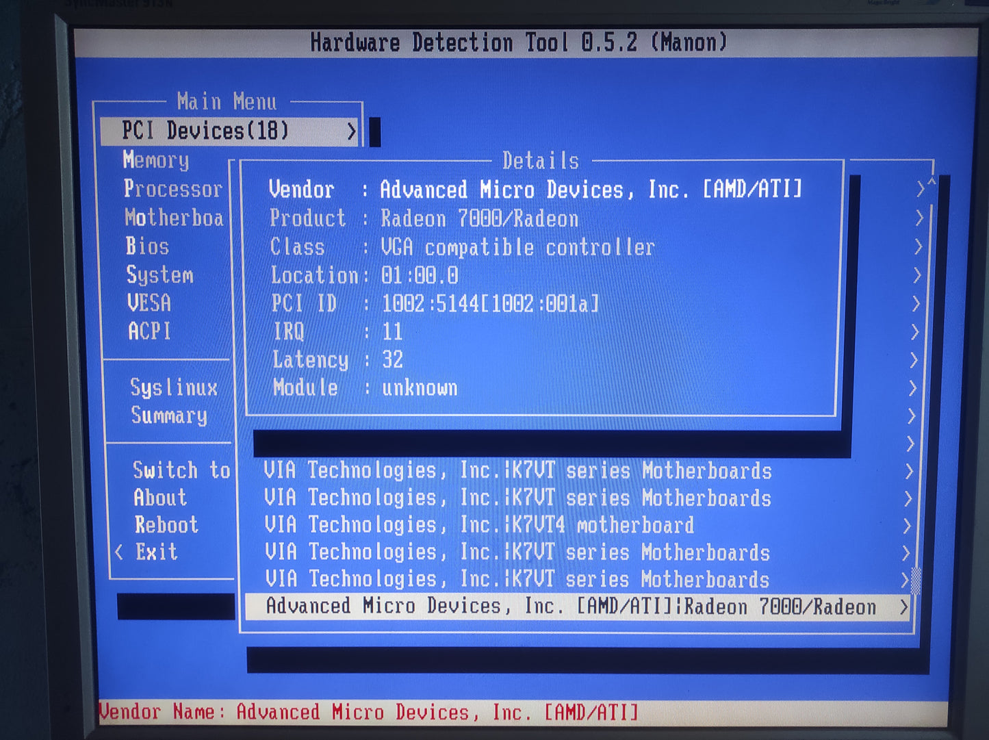Expand the chevron on the K7VT4 motherboard row
The height and width of the screenshot is (740, 989).
[906, 526]
